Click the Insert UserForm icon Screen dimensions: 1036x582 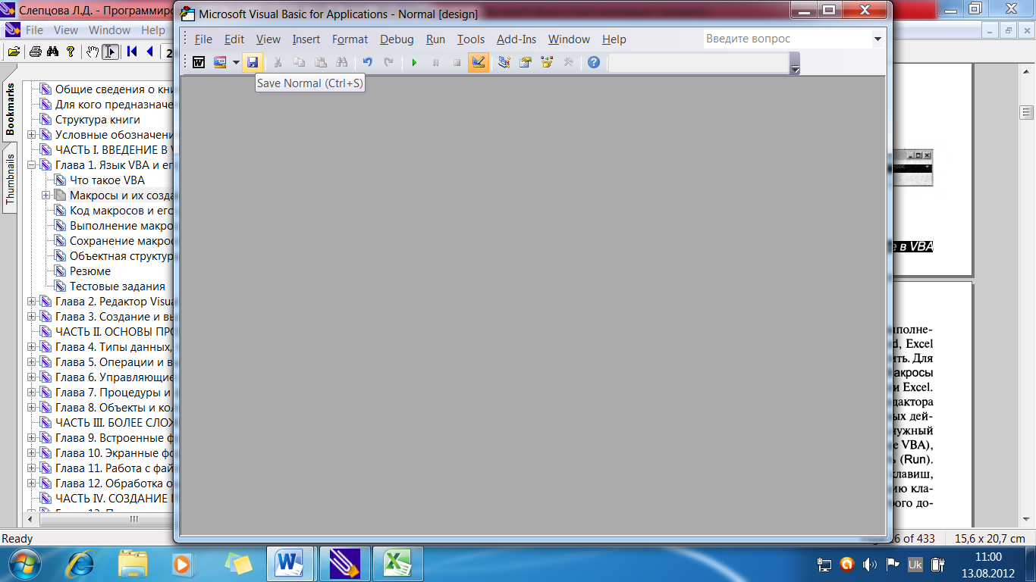pyautogui.click(x=221, y=62)
